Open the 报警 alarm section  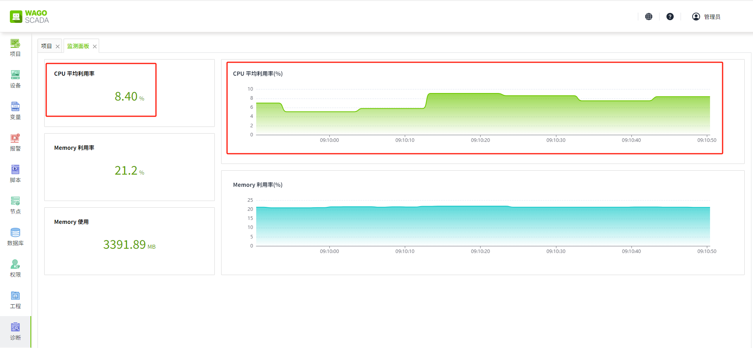(15, 142)
